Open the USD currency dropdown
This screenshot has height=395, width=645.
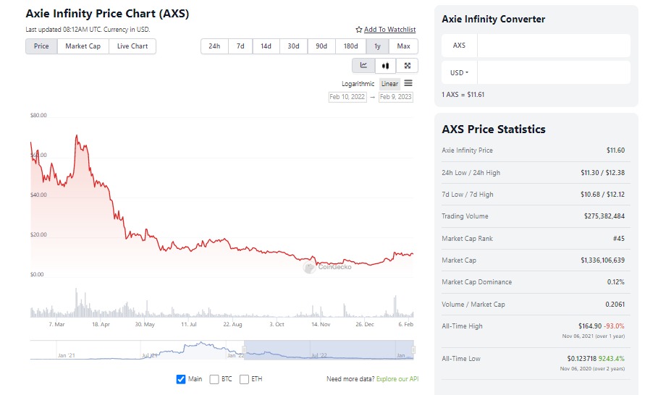pos(459,73)
